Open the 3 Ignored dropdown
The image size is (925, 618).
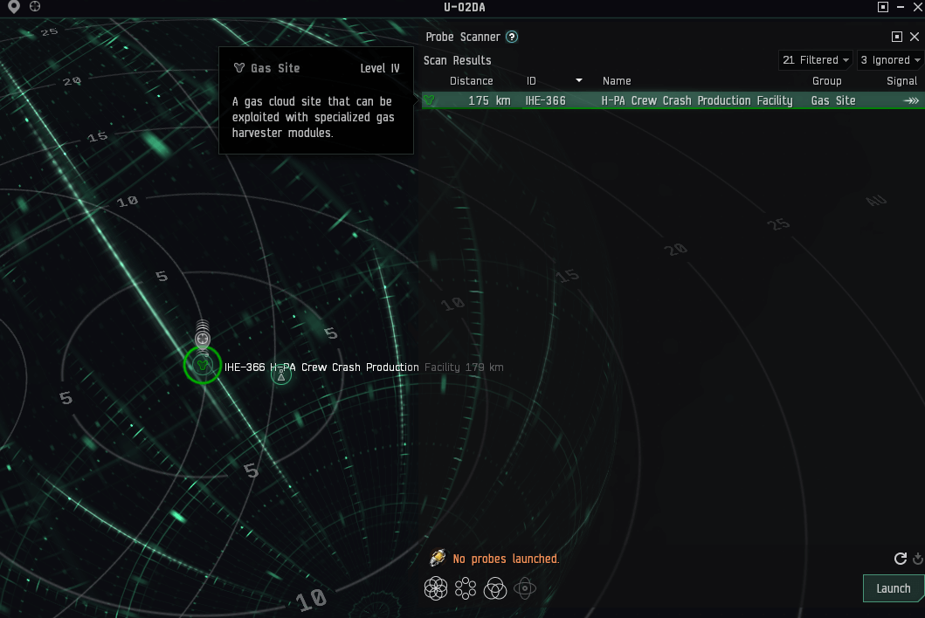(x=888, y=59)
